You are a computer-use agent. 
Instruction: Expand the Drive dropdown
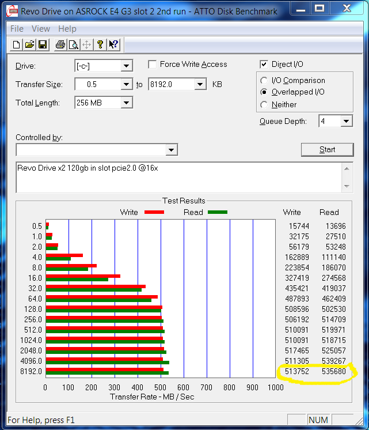[x=127, y=66]
